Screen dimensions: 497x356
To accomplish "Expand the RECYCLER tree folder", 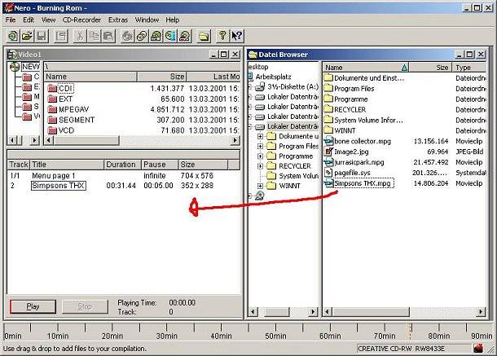I will [x=260, y=166].
